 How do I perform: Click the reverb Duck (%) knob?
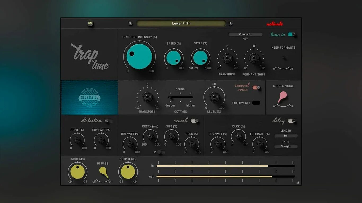192,144
